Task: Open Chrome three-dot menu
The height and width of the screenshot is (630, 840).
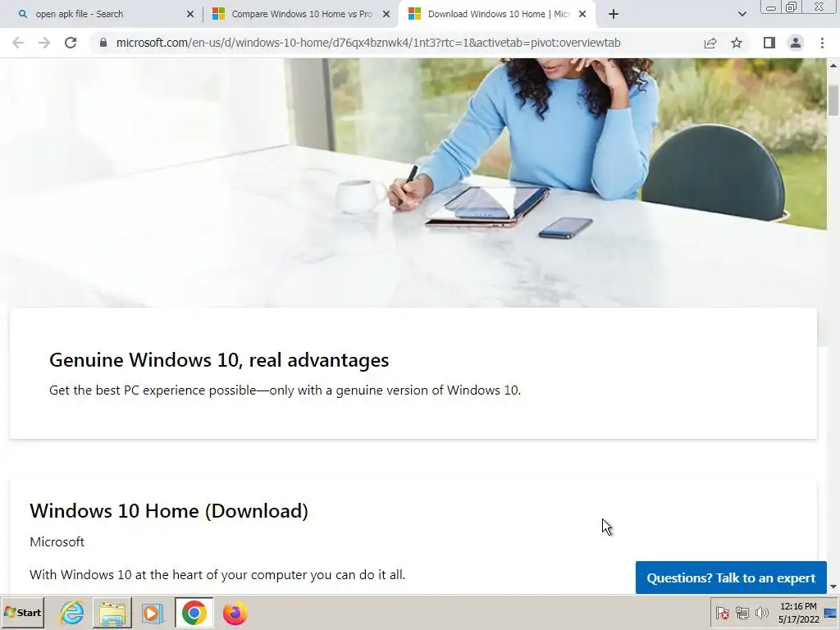Action: point(822,43)
